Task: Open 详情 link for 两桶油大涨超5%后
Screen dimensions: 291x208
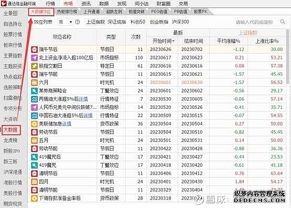Action: pos(84,99)
